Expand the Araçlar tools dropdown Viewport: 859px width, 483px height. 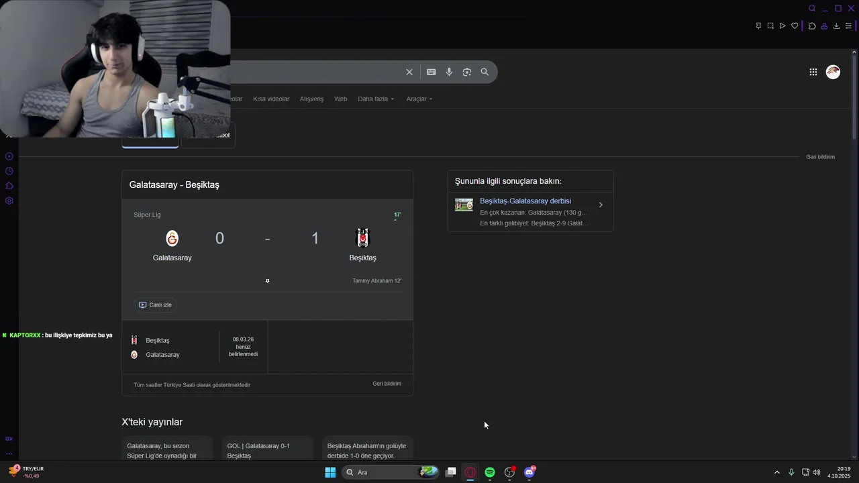click(x=419, y=99)
